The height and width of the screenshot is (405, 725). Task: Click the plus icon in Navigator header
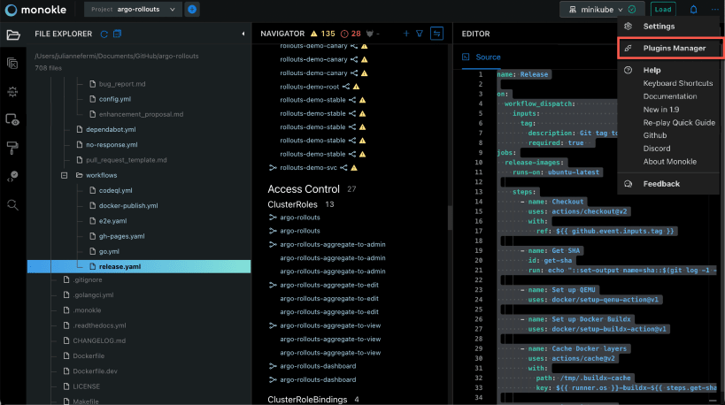click(x=406, y=34)
